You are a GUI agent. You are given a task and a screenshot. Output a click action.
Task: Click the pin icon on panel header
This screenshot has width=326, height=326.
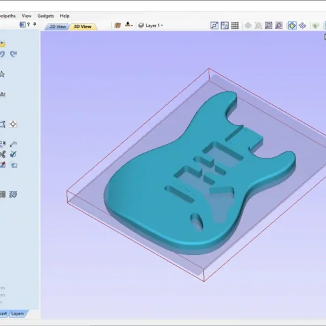click(35, 24)
